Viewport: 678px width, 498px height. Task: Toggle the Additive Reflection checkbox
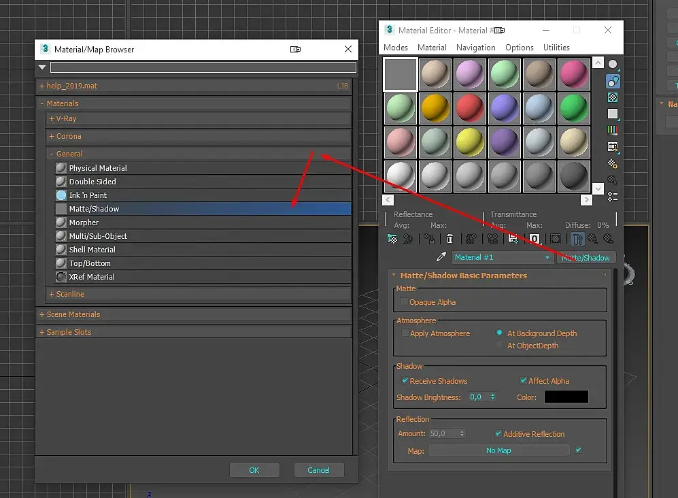click(x=498, y=433)
